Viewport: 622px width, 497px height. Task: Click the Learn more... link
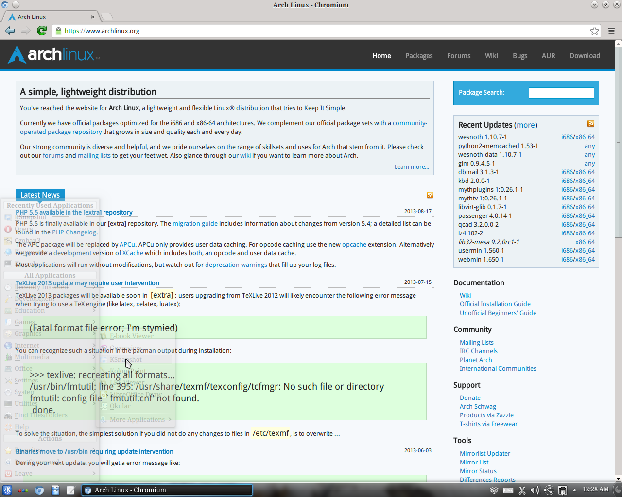pyautogui.click(x=412, y=167)
